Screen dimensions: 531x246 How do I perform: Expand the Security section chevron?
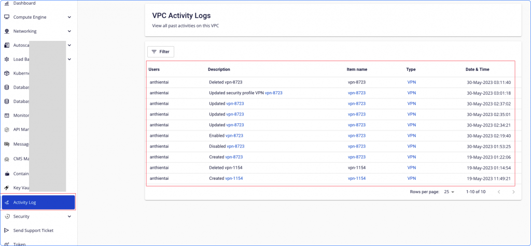69,216
